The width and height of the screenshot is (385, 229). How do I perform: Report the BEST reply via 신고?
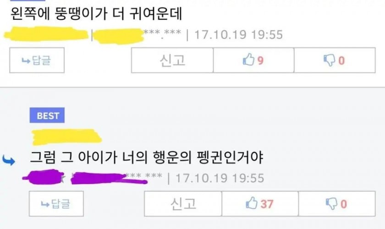[x=183, y=204]
